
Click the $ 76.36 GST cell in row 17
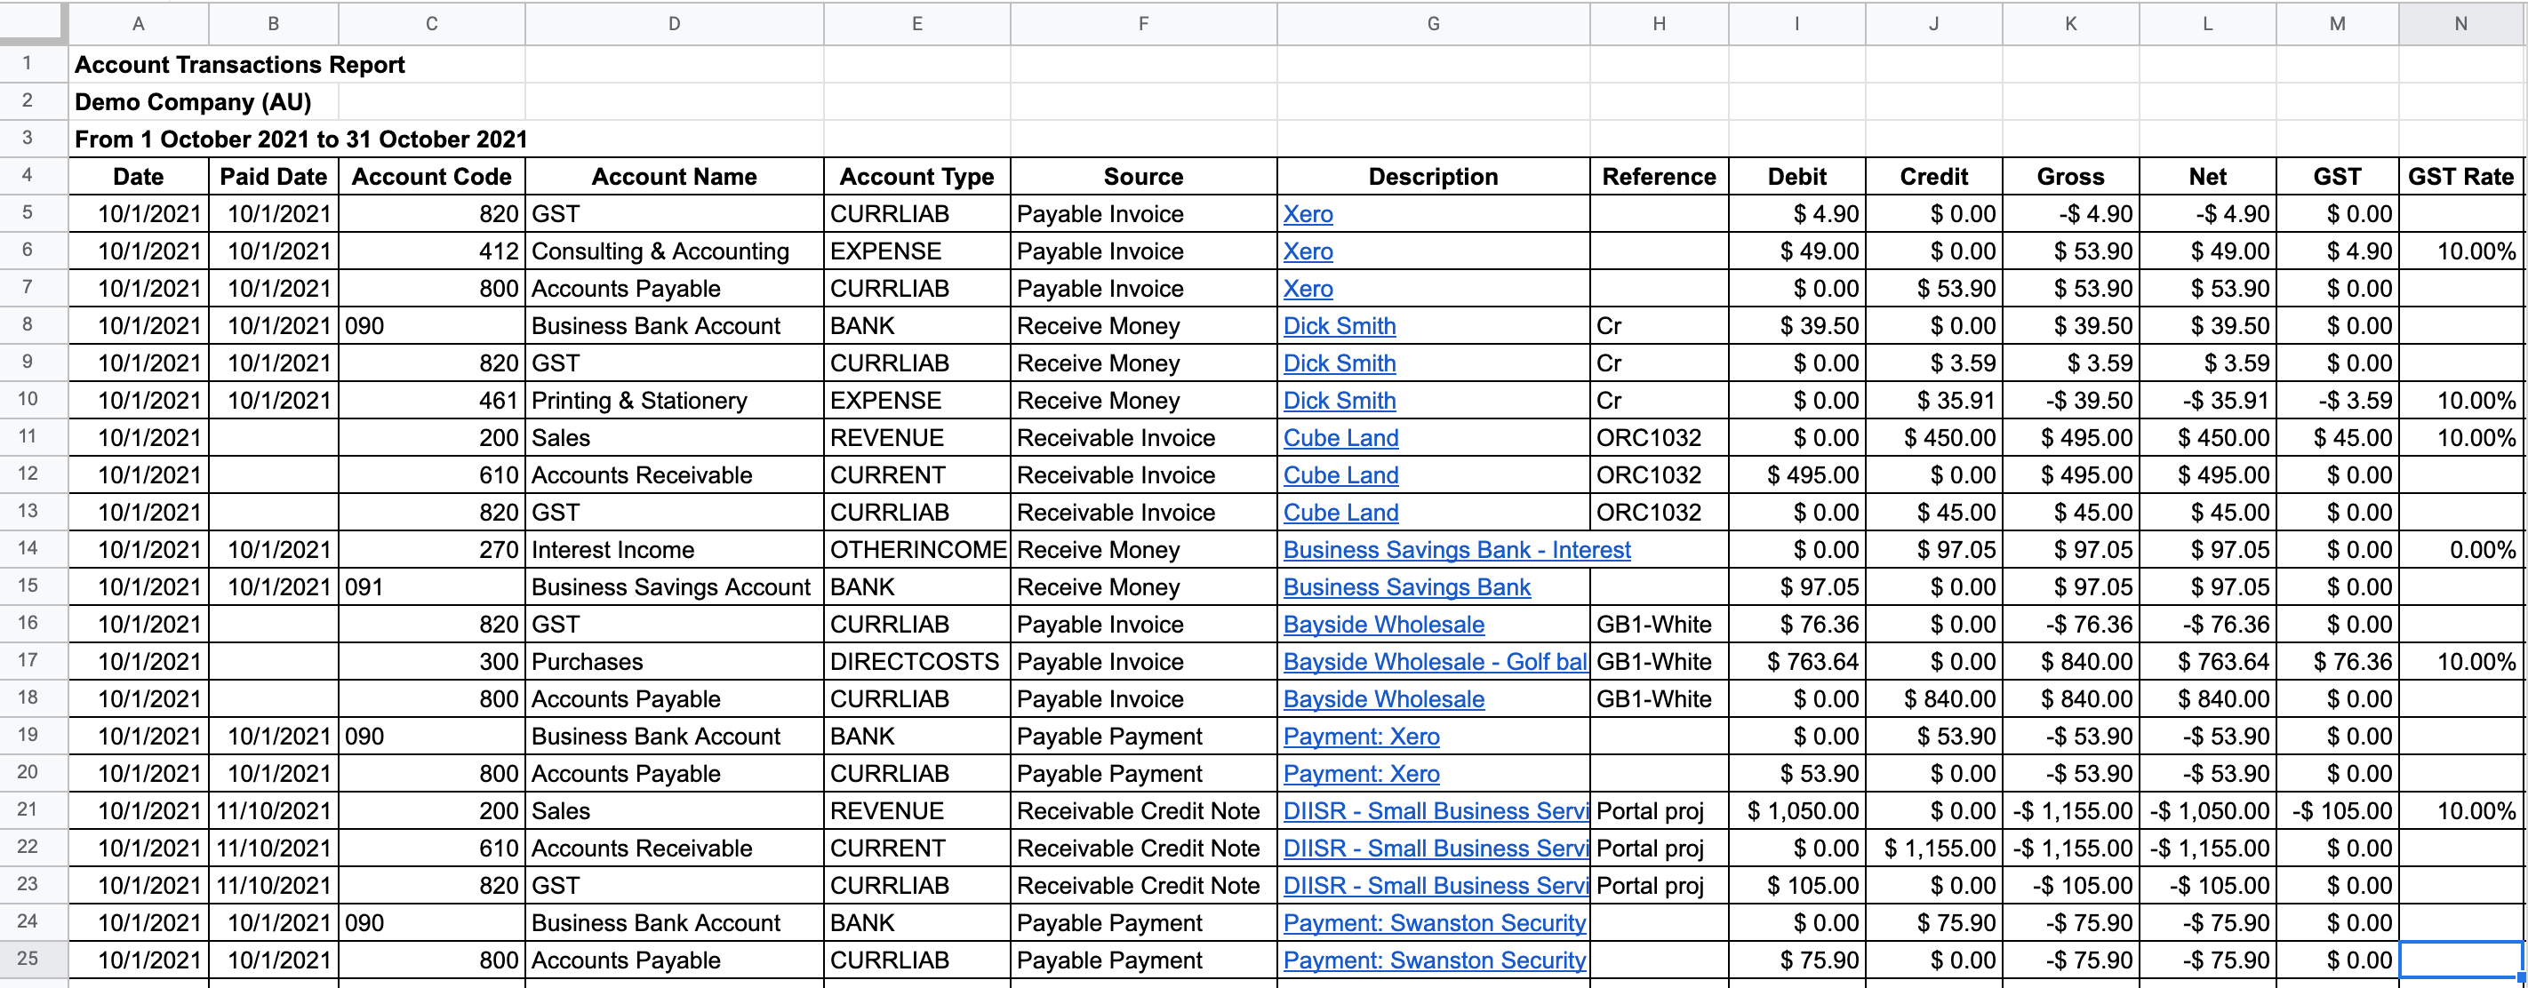point(2338,661)
